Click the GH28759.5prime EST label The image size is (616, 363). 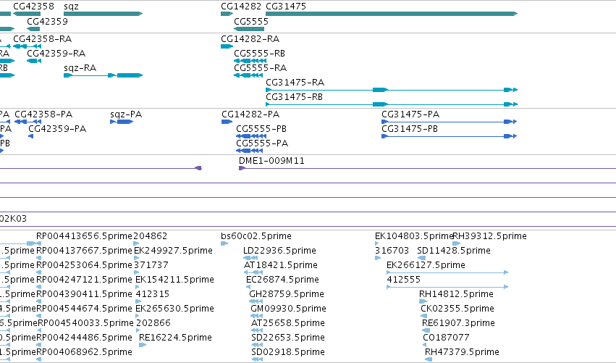coord(287,294)
